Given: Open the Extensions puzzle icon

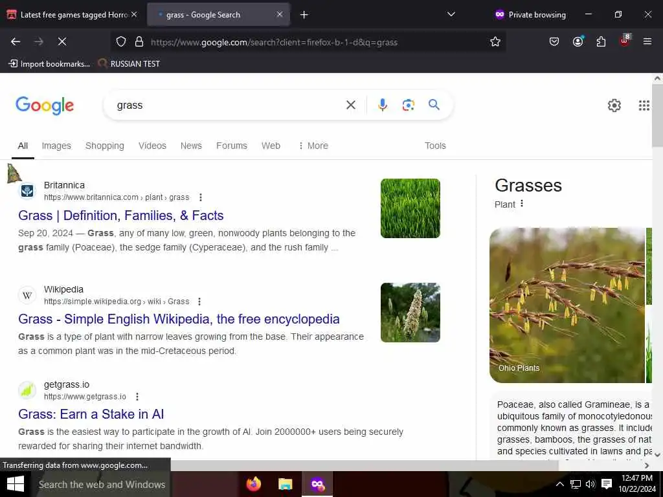Looking at the screenshot, I should point(601,41).
